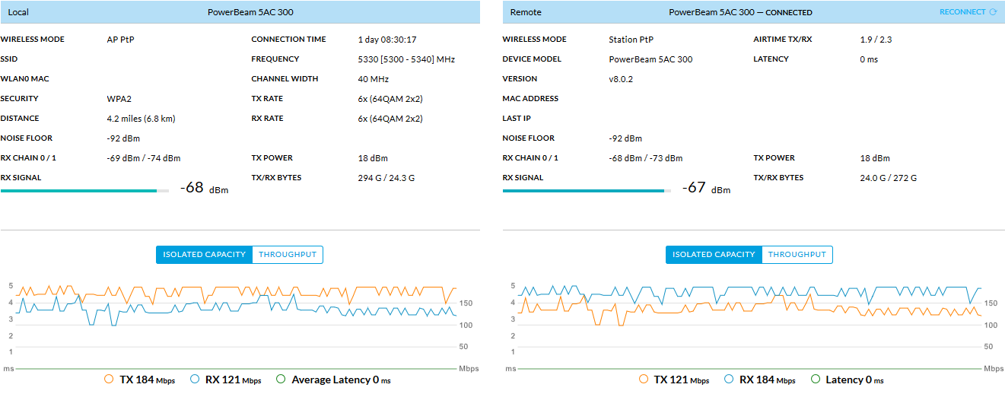Click the Remote latency value 0 ms
The width and height of the screenshot is (1005, 397).
coord(869,59)
